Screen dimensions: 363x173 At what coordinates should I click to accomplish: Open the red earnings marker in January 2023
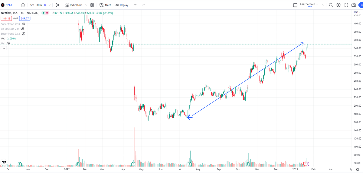tap(306, 164)
